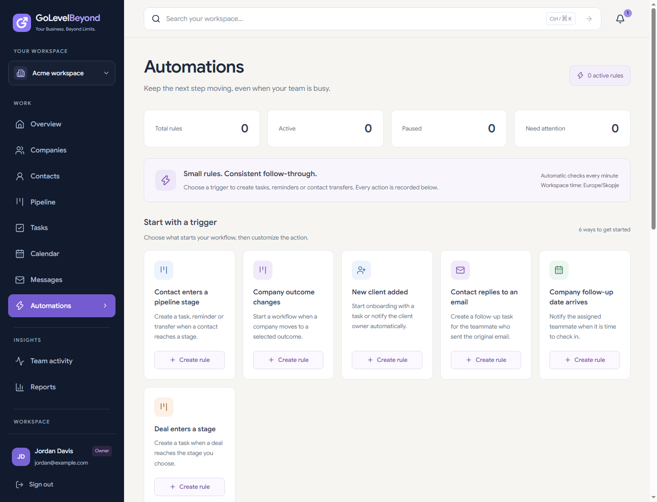This screenshot has height=502, width=657.
Task: Create rule for Company follow-up date arrives
Action: coord(584,360)
